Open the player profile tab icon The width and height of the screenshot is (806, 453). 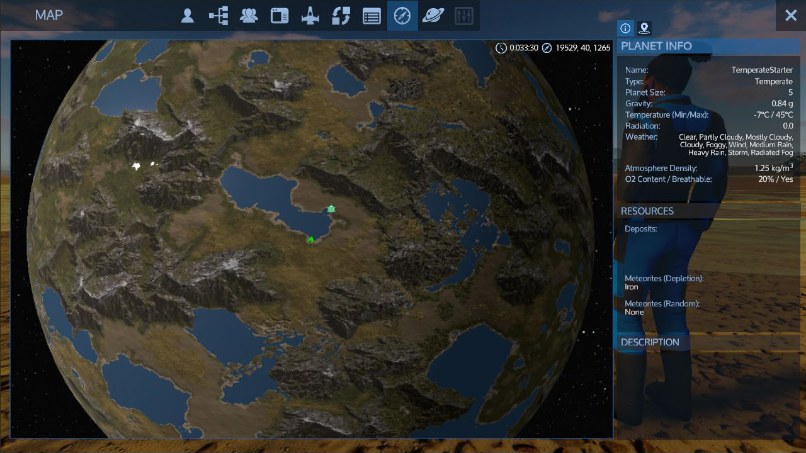188,16
